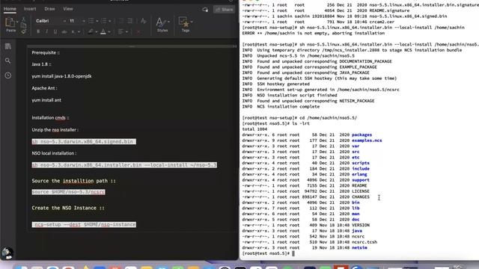Image resolution: width=479 pixels, height=269 pixels.
Task: Click 'ncsrc.tcsh' file in terminal listing
Action: pyautogui.click(x=364, y=242)
